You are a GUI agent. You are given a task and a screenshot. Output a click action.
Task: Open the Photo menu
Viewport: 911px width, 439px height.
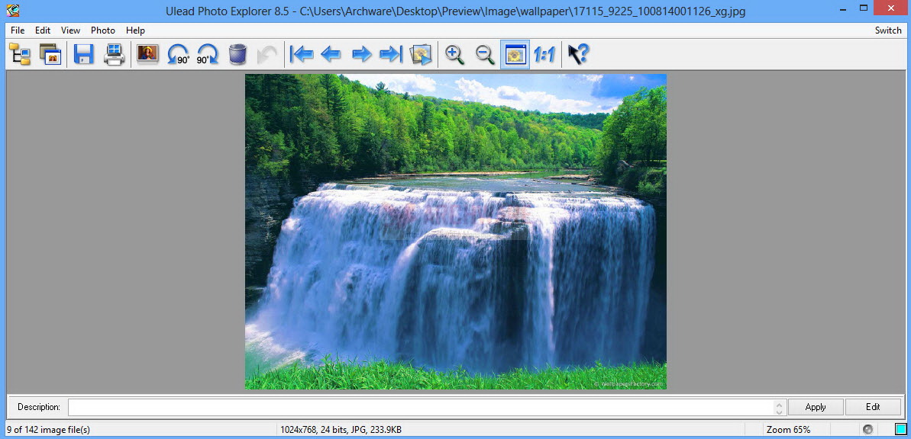pyautogui.click(x=102, y=30)
